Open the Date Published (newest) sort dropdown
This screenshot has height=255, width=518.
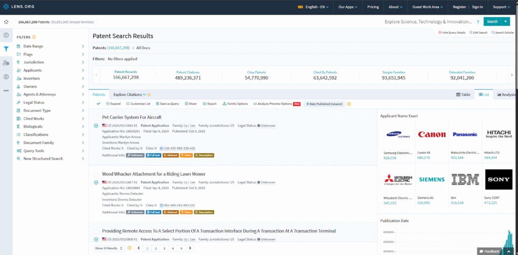point(324,104)
